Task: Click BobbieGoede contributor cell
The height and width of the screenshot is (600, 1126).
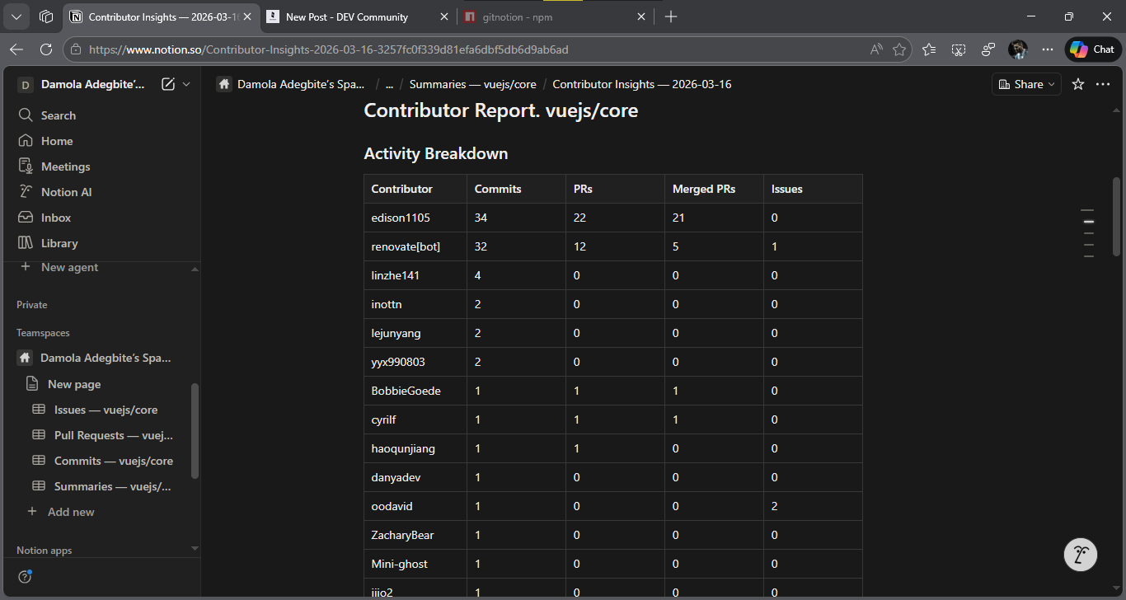Action: 415,391
